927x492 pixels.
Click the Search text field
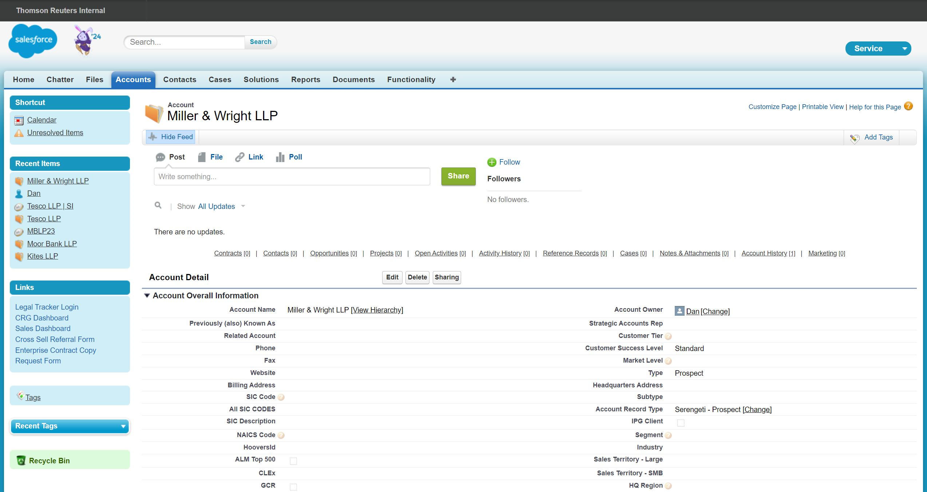(185, 42)
